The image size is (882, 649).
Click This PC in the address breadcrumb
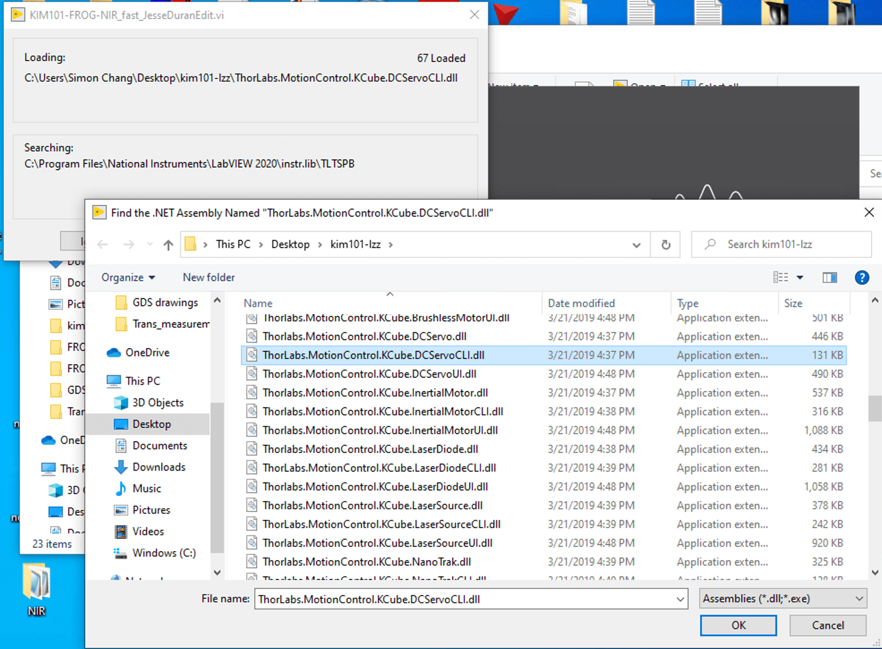tap(233, 244)
